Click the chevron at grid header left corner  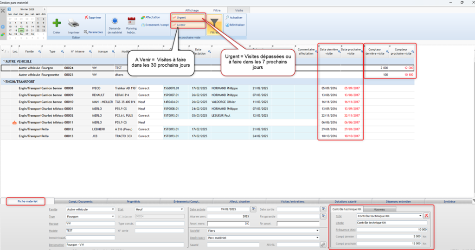pyautogui.click(x=2, y=51)
